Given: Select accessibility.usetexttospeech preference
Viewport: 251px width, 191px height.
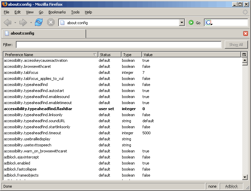Looking at the screenshot, I should [x=122, y=145].
